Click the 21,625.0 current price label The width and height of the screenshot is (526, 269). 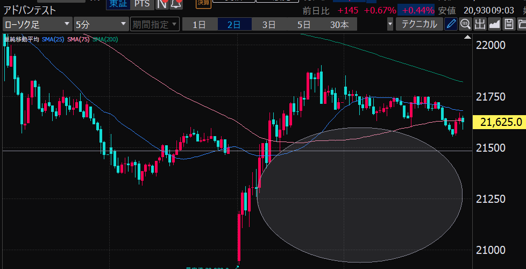click(501, 123)
